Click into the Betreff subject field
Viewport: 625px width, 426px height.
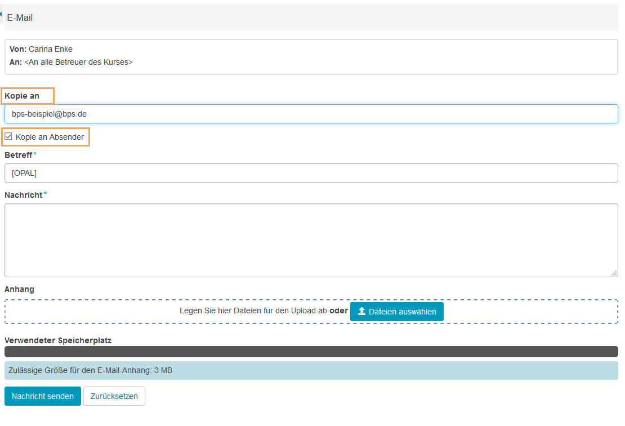(311, 173)
